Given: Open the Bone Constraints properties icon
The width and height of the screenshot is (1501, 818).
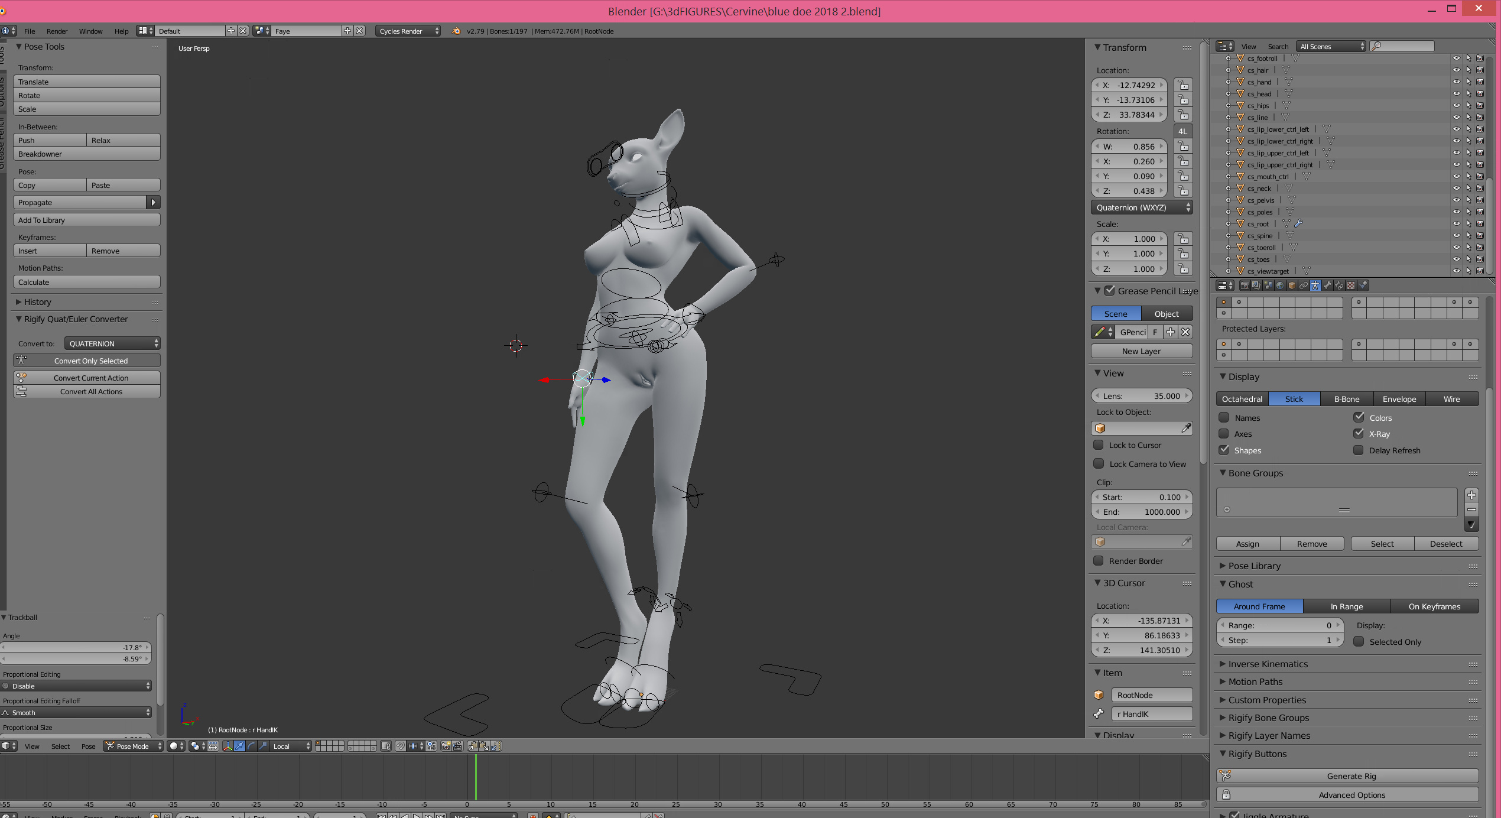Looking at the screenshot, I should click(x=1340, y=285).
